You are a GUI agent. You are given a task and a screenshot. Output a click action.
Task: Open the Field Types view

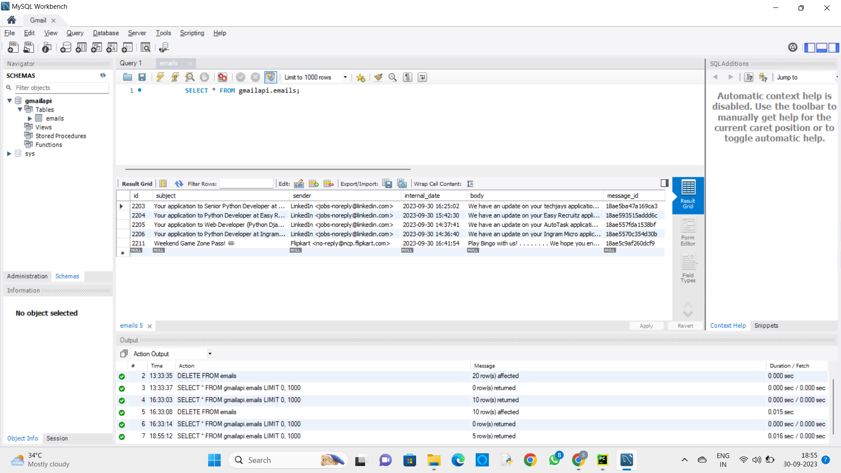pos(688,269)
